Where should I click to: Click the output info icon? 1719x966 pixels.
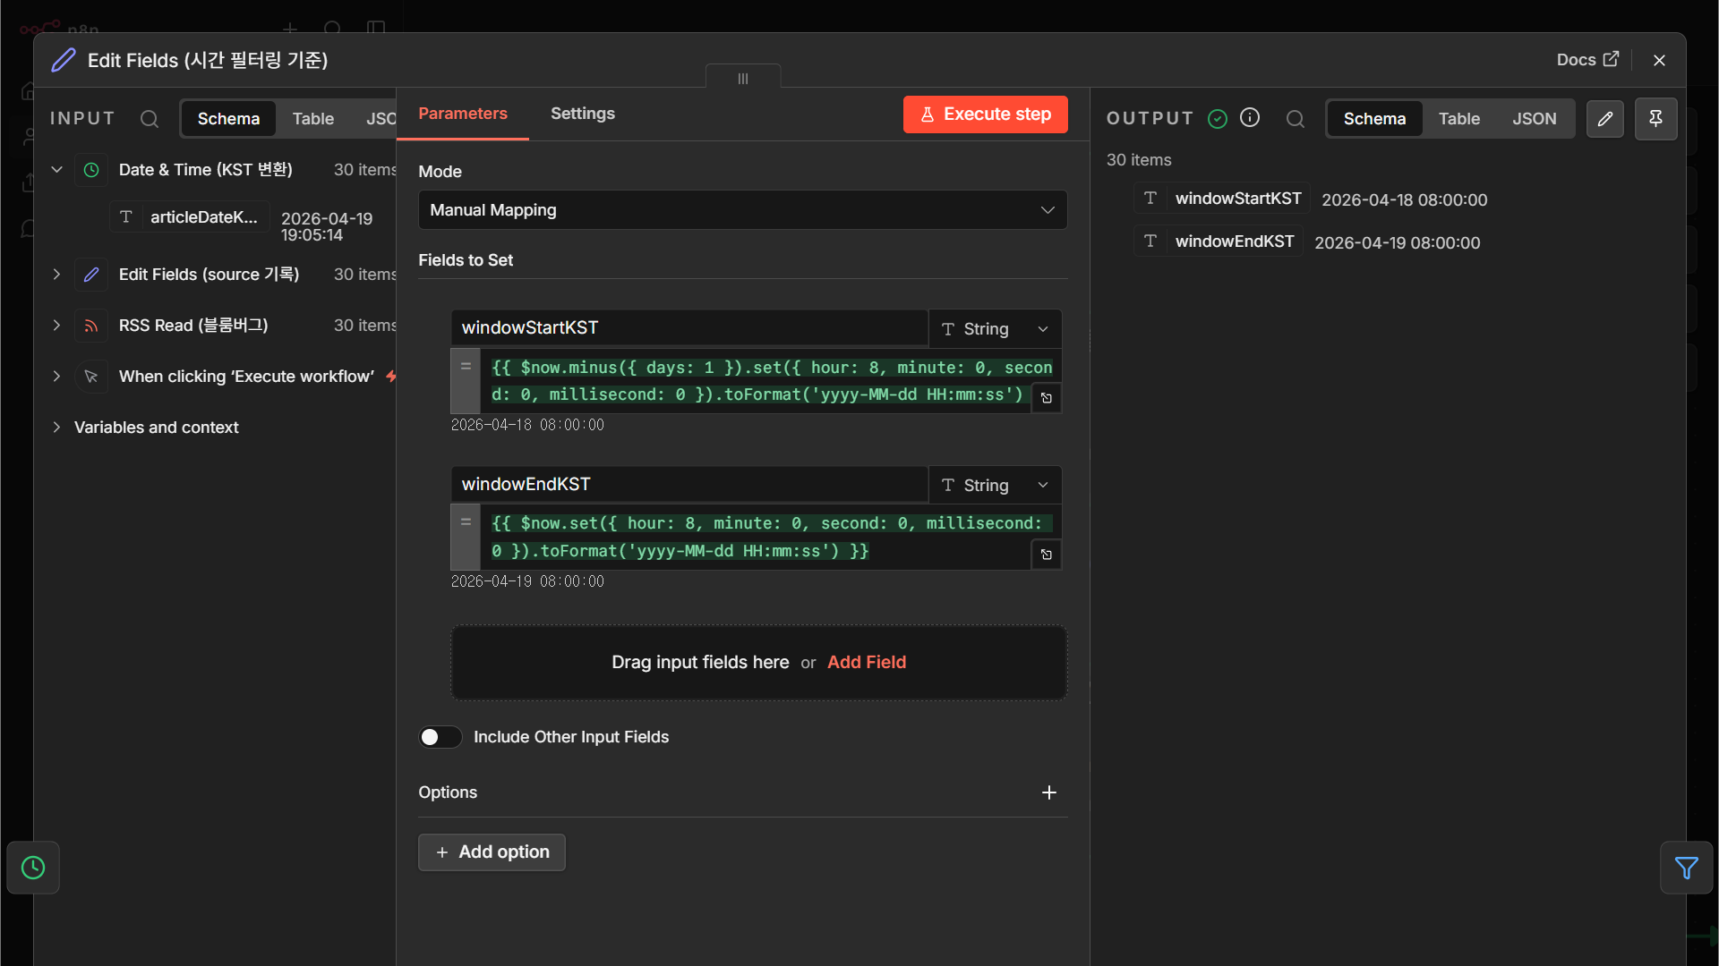point(1250,118)
